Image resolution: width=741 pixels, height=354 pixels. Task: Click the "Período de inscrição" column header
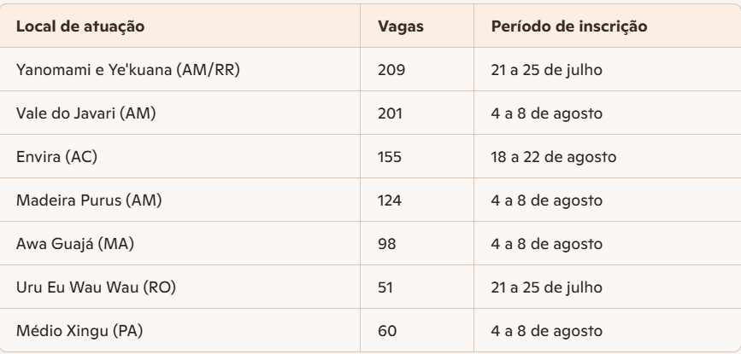click(568, 26)
